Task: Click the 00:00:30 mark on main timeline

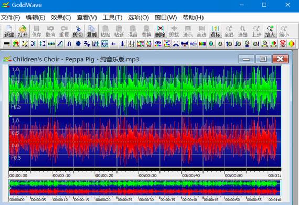Action: tap(147, 175)
